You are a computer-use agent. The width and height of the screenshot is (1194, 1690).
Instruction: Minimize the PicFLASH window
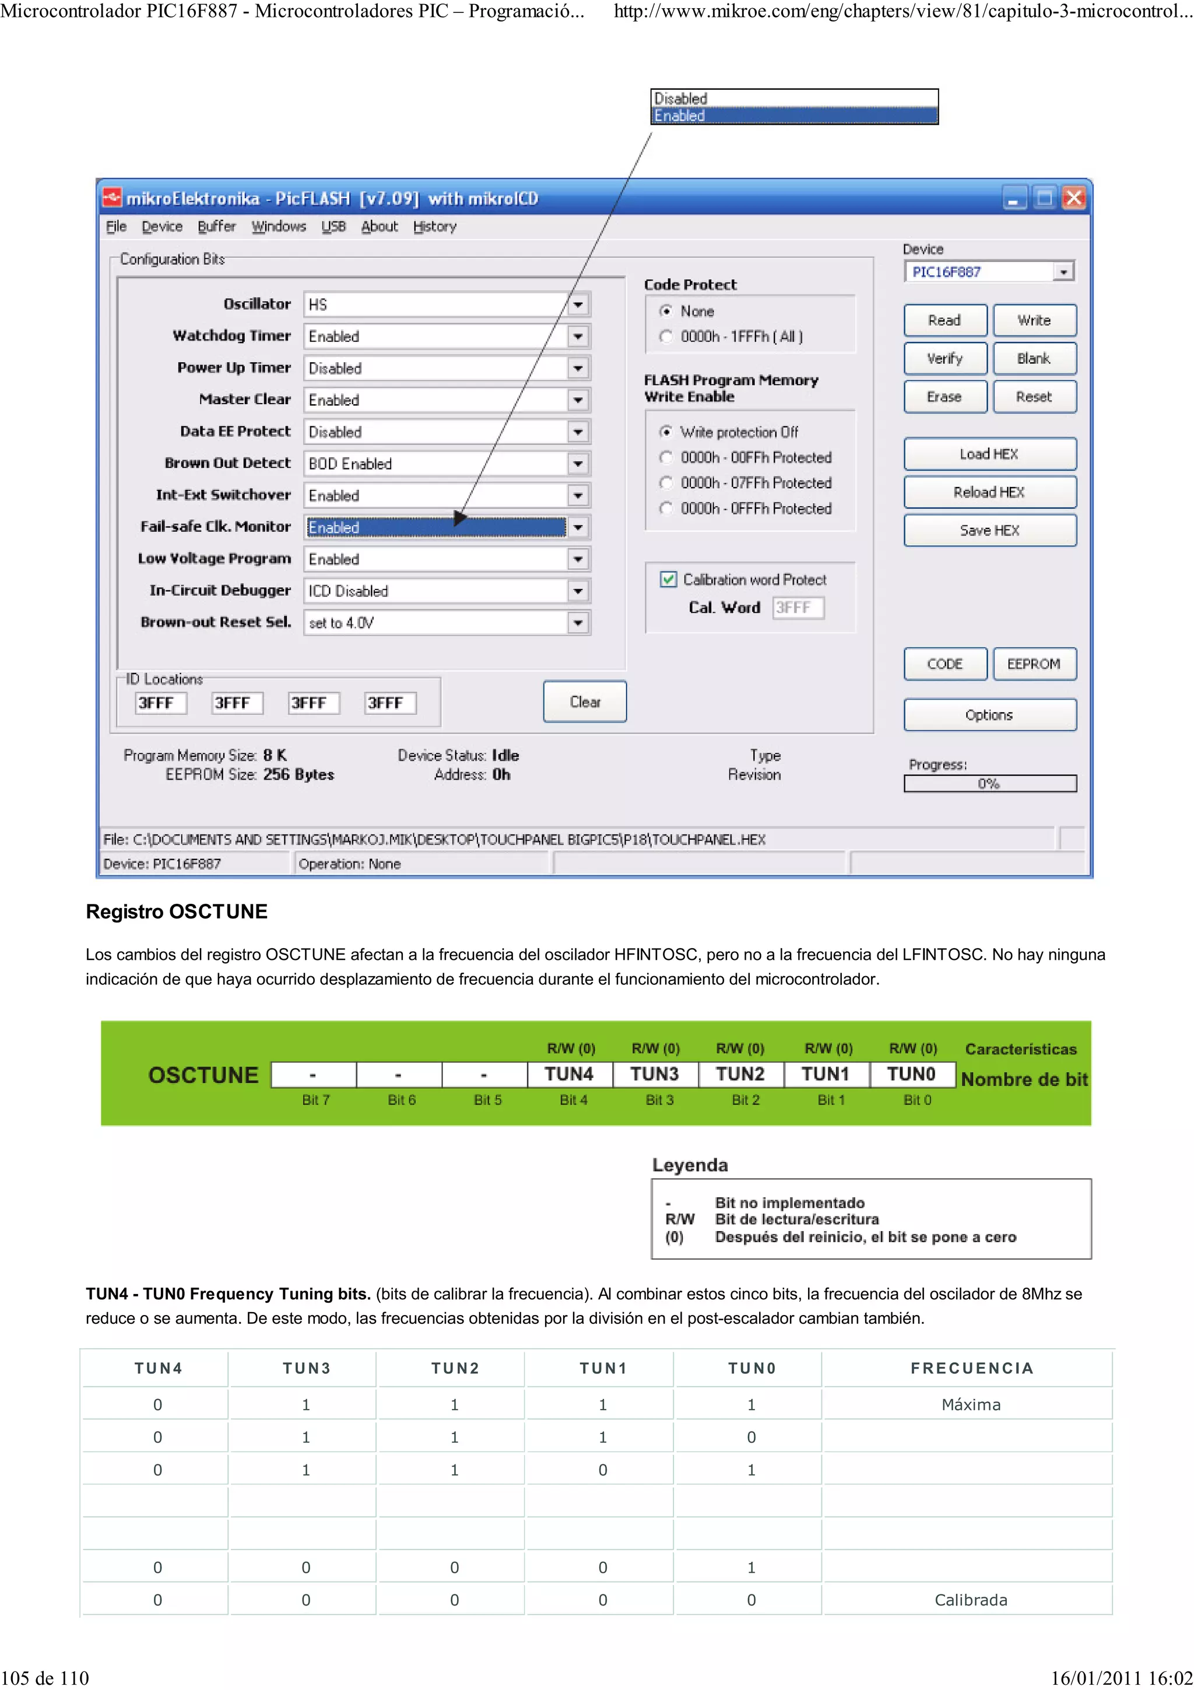[x=1014, y=198]
